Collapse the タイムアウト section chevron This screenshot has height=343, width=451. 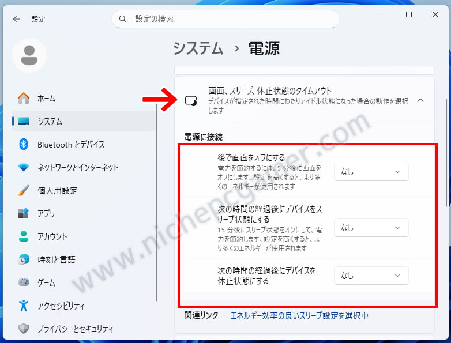(420, 100)
